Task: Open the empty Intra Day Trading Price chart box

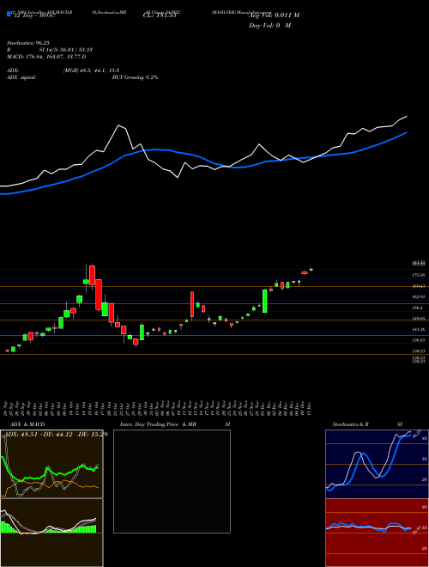Action: [172, 481]
